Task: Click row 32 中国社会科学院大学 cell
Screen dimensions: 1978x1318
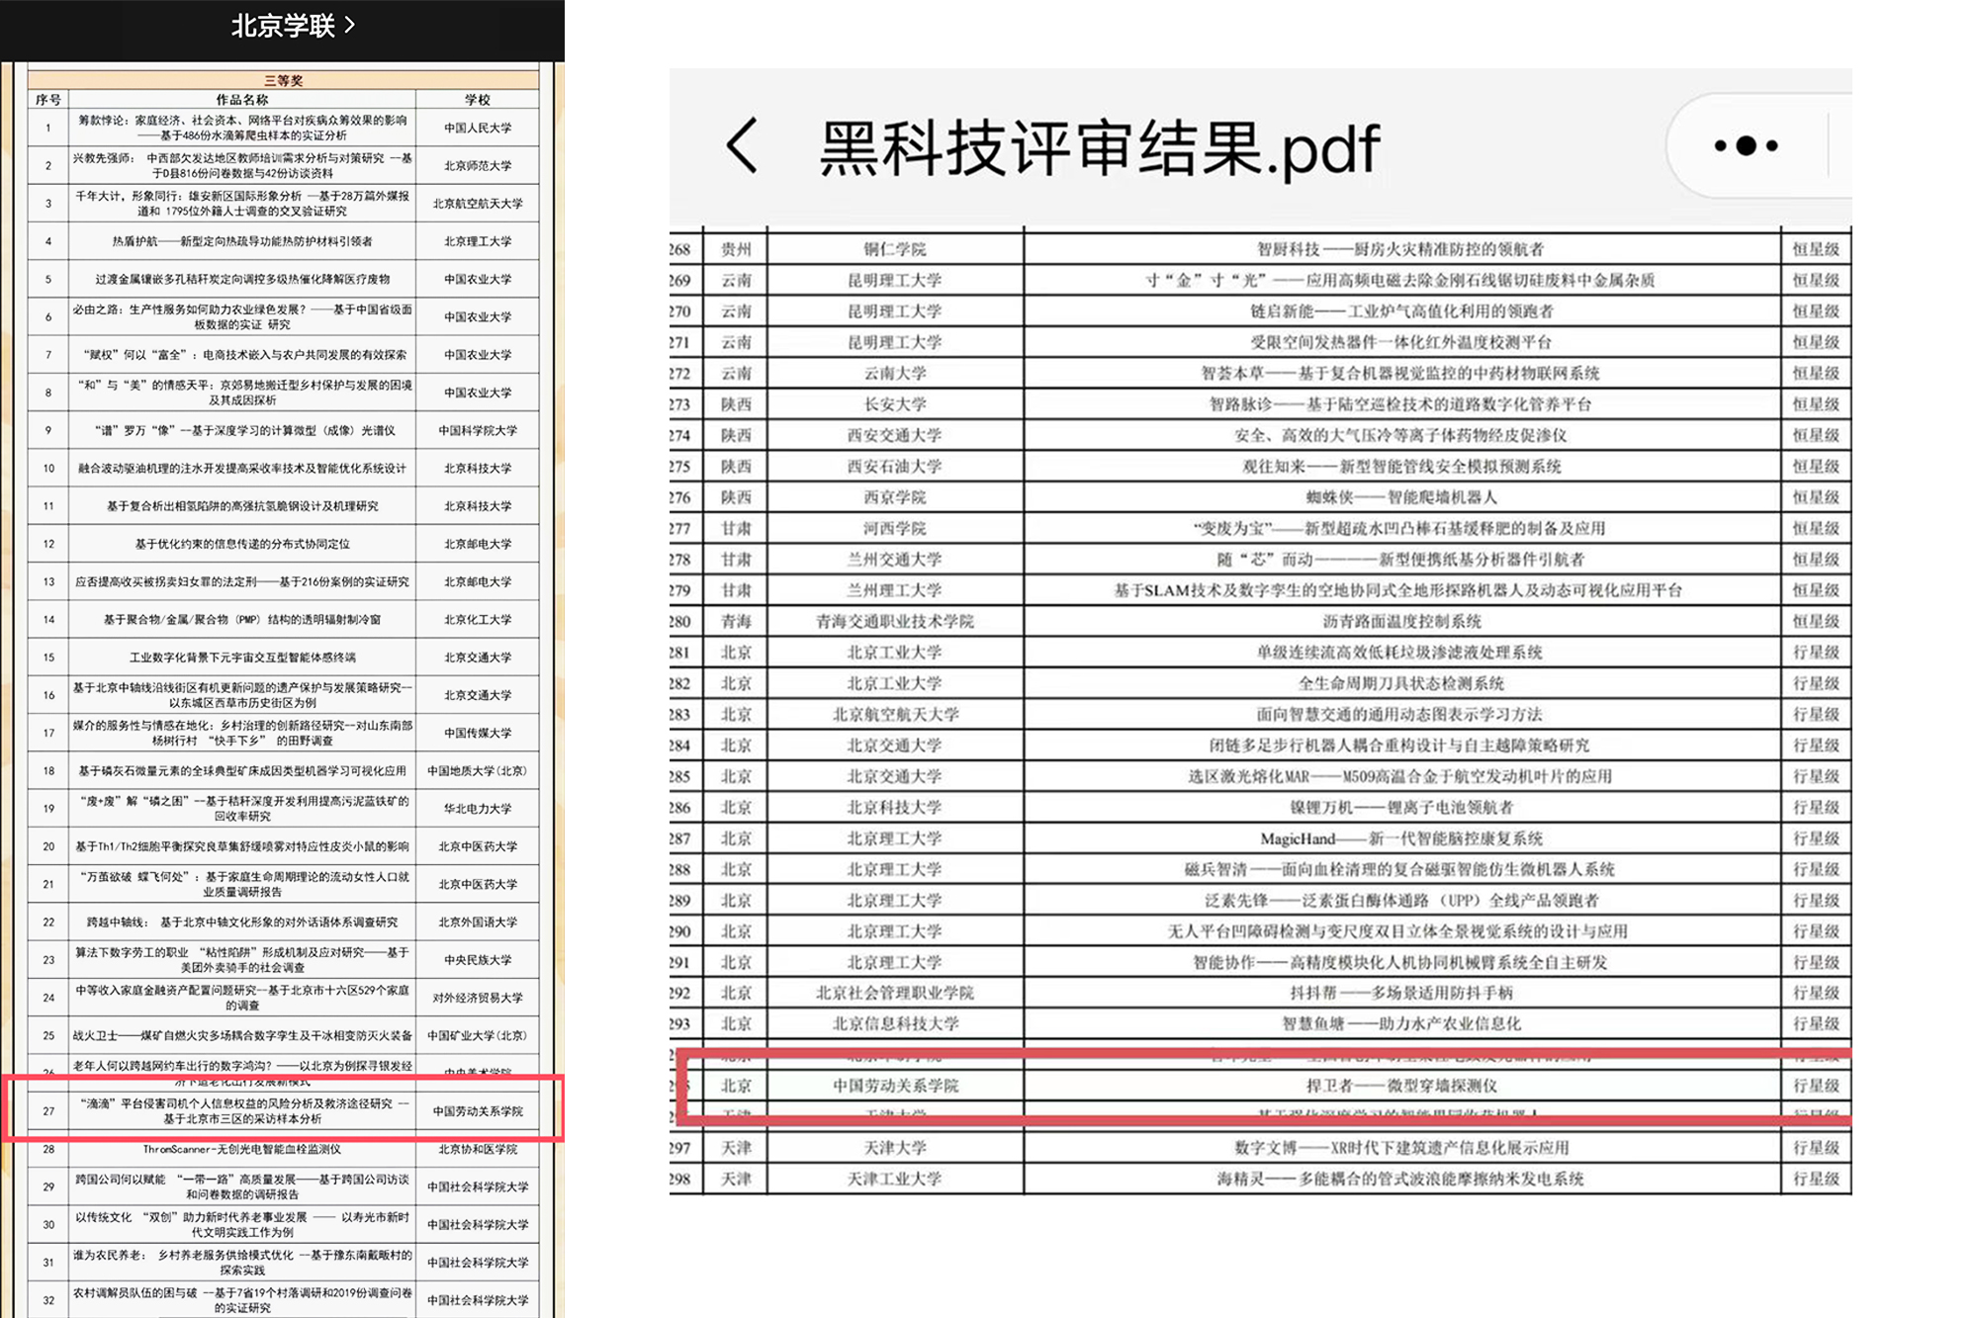Action: [478, 1300]
